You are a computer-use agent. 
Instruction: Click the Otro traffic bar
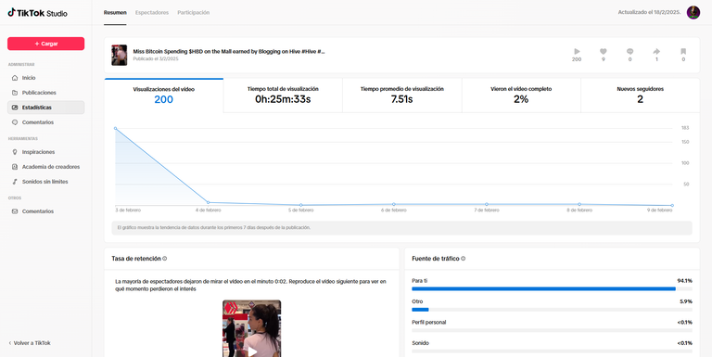pos(553,310)
